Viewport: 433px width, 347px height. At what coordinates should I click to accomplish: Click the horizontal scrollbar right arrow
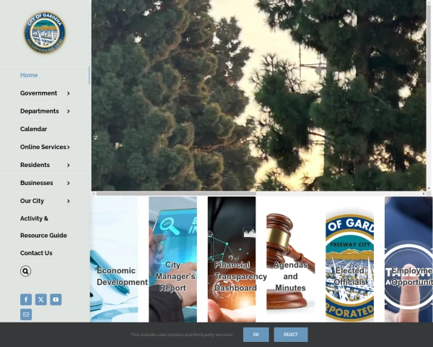[424, 194]
